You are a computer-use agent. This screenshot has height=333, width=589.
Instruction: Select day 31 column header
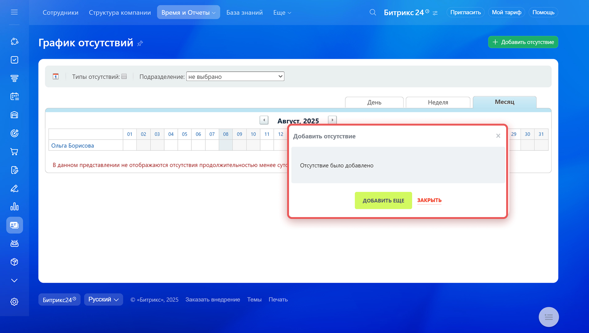tap(541, 134)
